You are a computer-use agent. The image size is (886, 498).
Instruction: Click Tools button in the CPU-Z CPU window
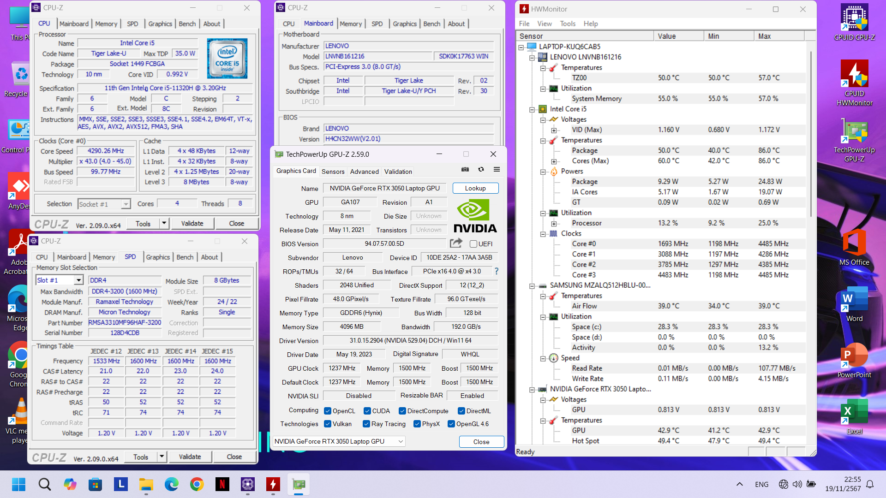(x=143, y=223)
